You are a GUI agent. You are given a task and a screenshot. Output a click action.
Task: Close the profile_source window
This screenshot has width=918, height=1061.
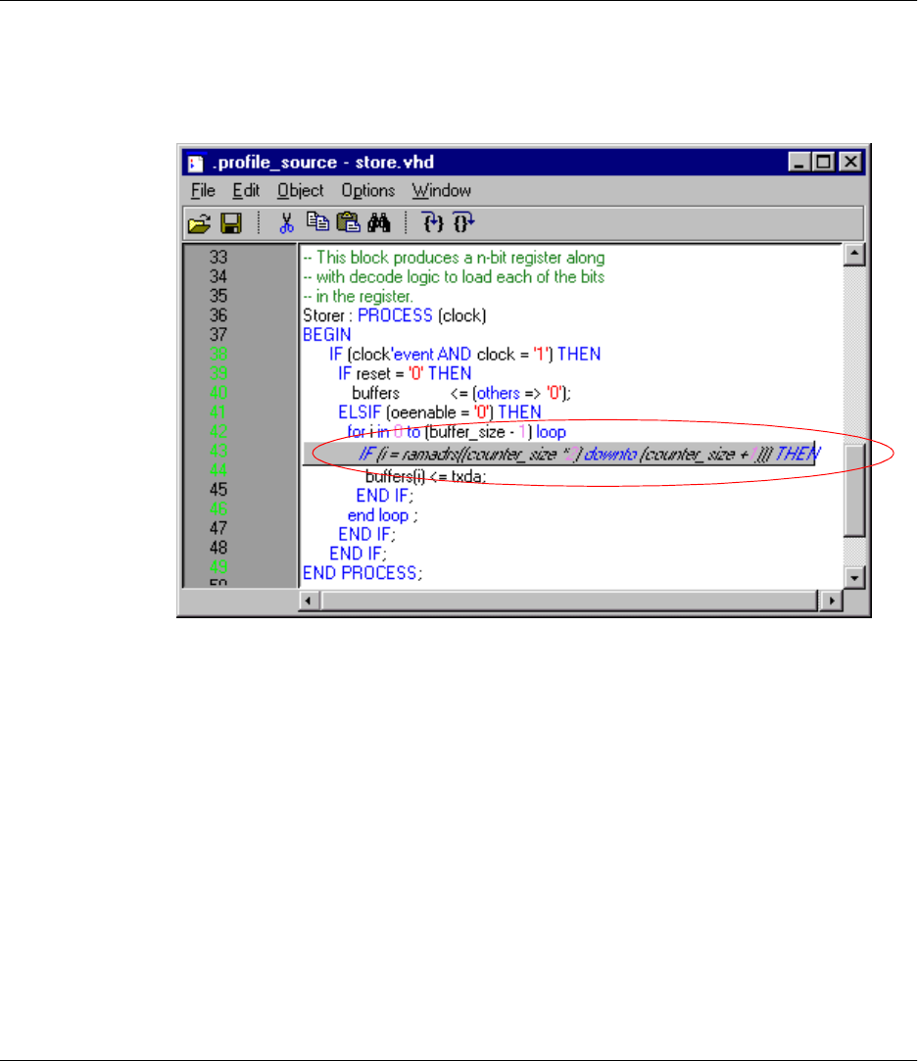[850, 163]
